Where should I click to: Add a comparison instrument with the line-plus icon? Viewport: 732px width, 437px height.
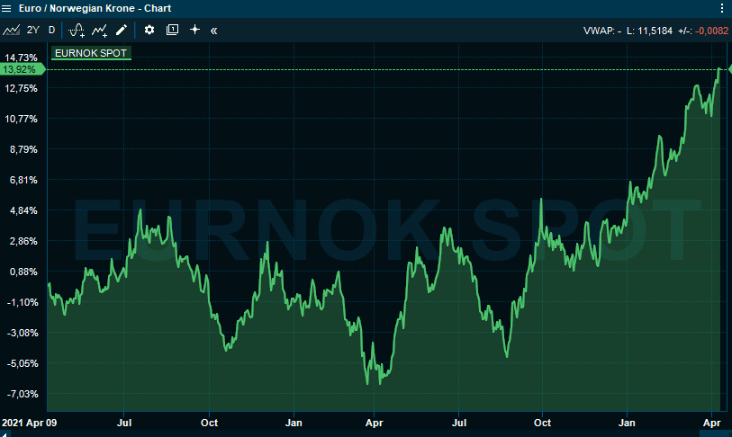pos(99,31)
